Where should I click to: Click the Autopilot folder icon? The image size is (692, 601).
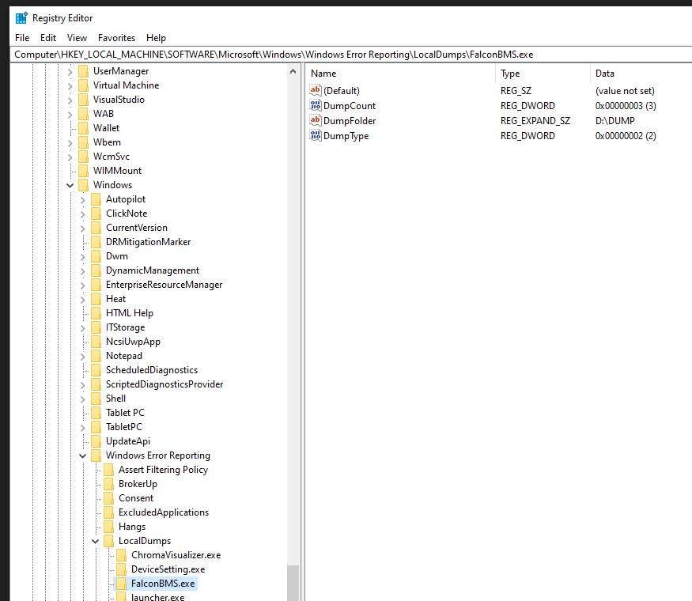tap(96, 199)
